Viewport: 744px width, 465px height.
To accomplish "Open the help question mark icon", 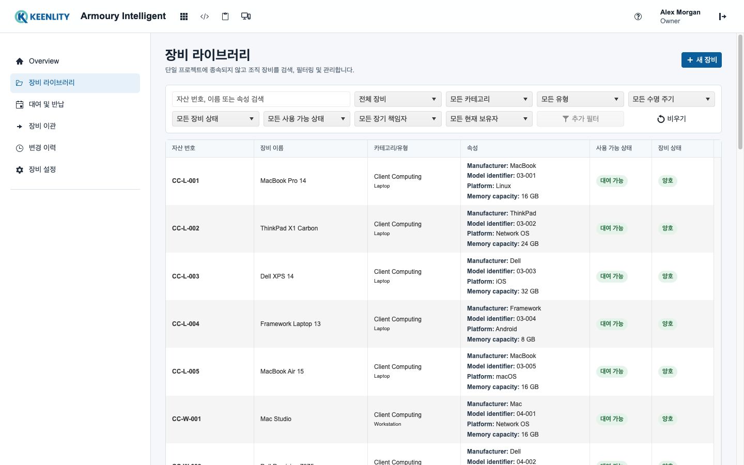I will pyautogui.click(x=638, y=17).
